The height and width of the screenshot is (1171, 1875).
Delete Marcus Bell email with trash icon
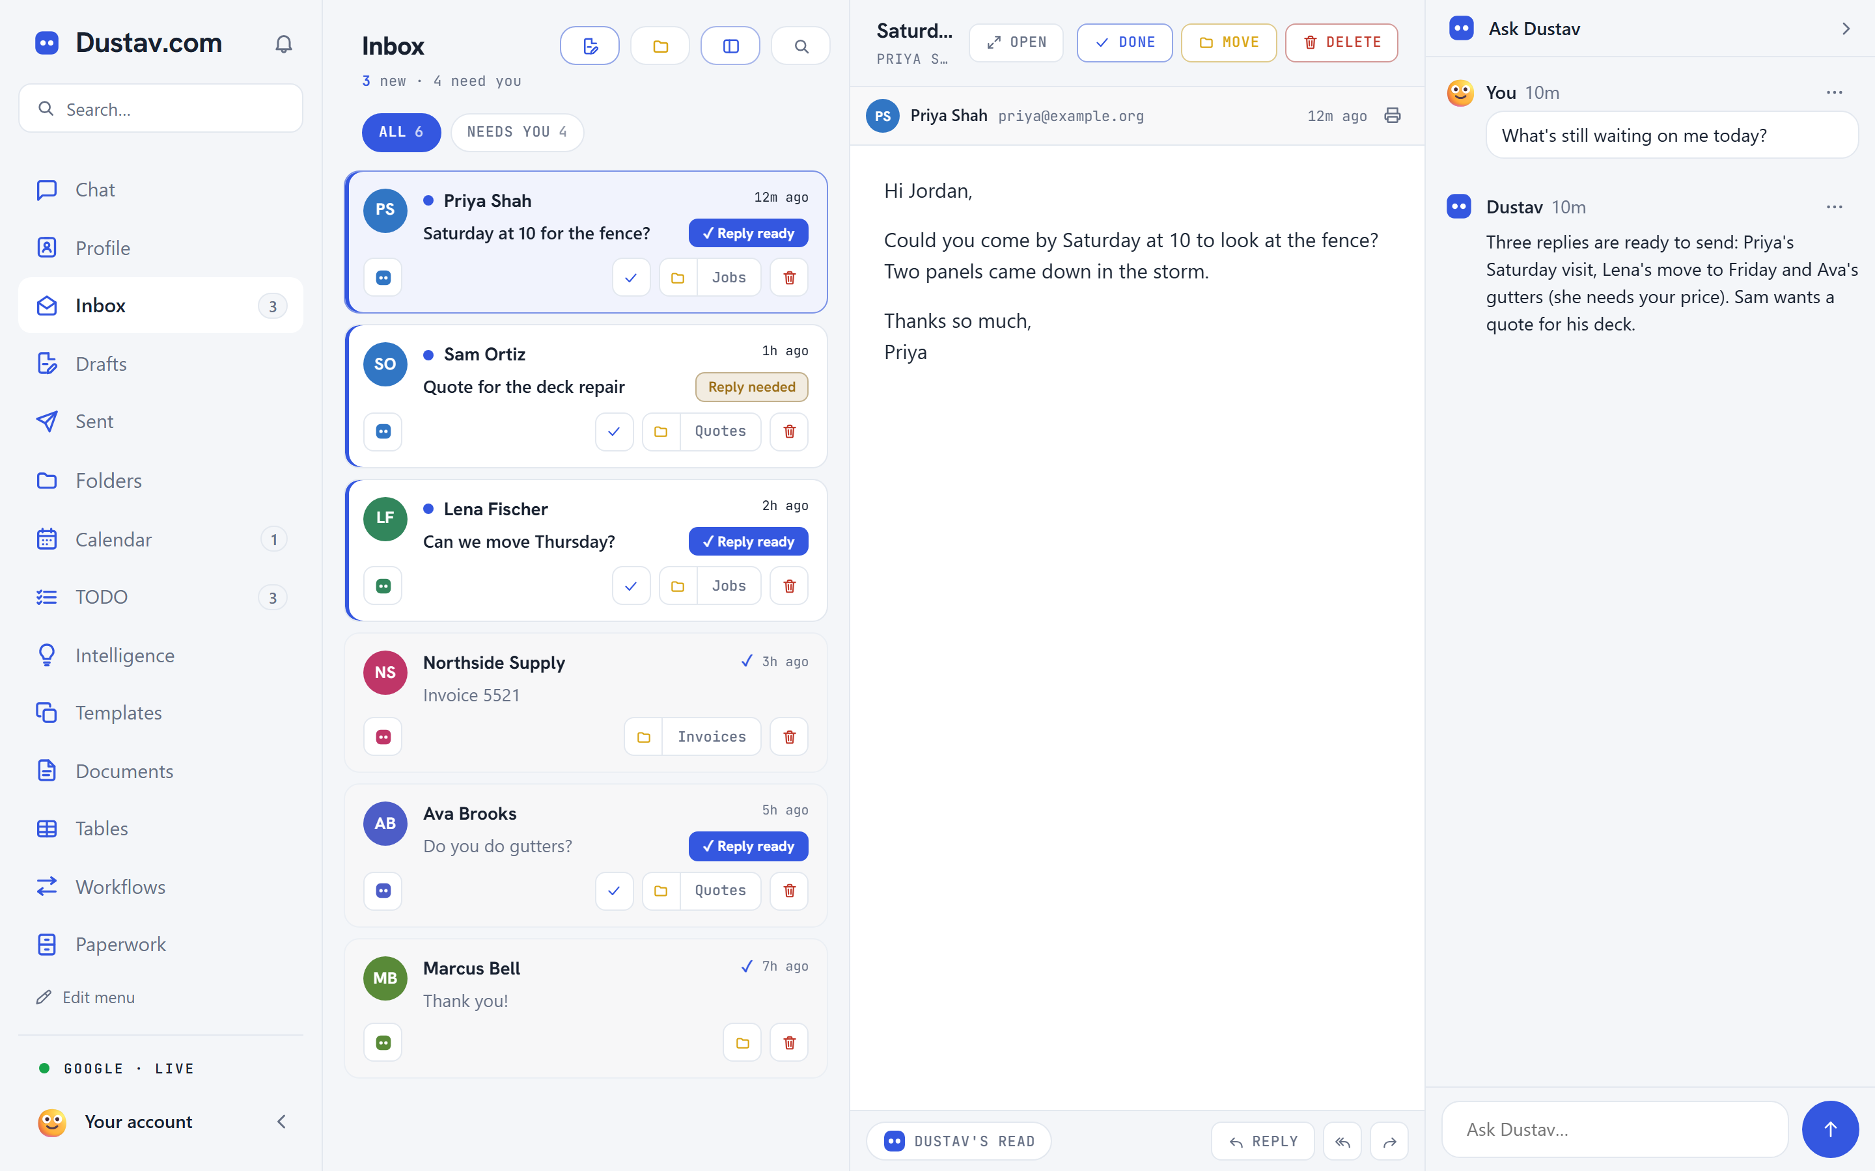tap(790, 1042)
